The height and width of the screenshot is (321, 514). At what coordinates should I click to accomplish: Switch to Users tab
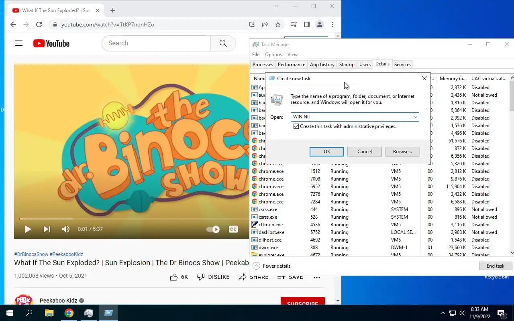point(365,65)
